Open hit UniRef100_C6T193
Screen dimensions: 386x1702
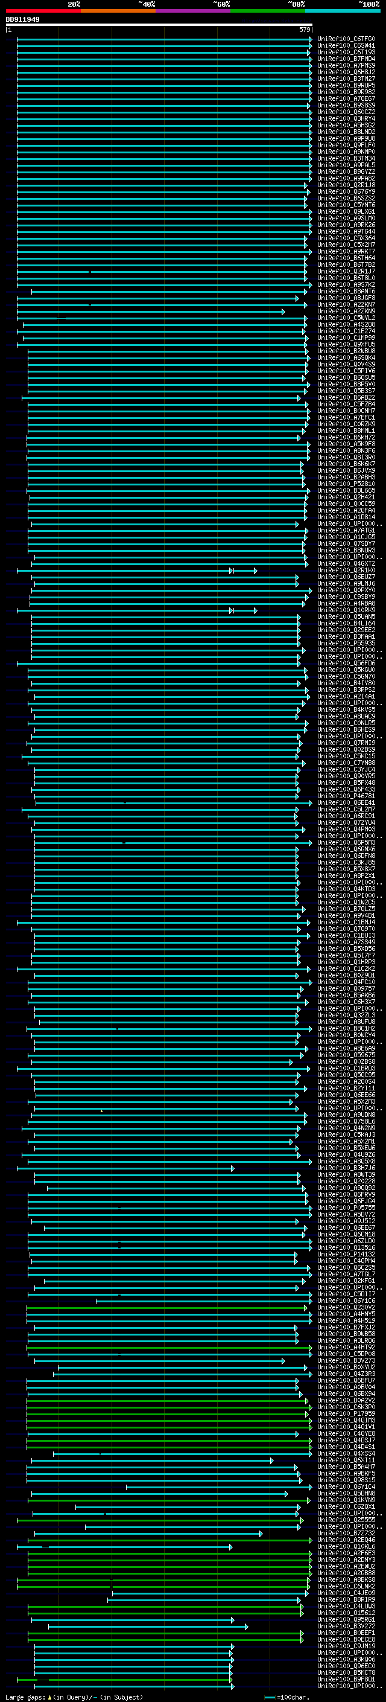click(346, 52)
